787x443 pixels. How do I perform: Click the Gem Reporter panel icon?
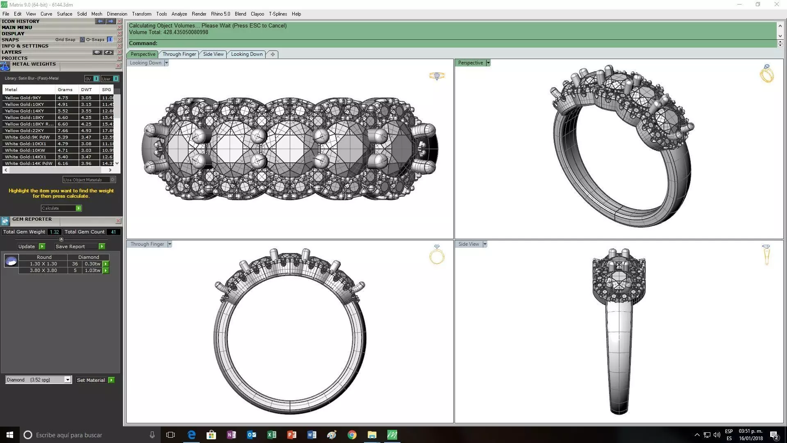[x=5, y=221]
